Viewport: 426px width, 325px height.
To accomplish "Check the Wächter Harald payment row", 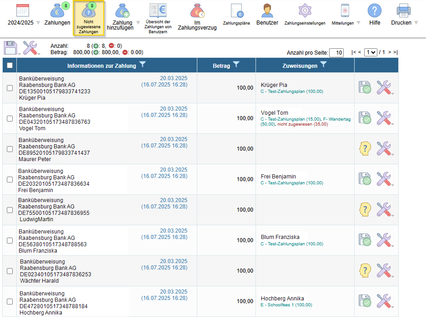I will [x=10, y=271].
